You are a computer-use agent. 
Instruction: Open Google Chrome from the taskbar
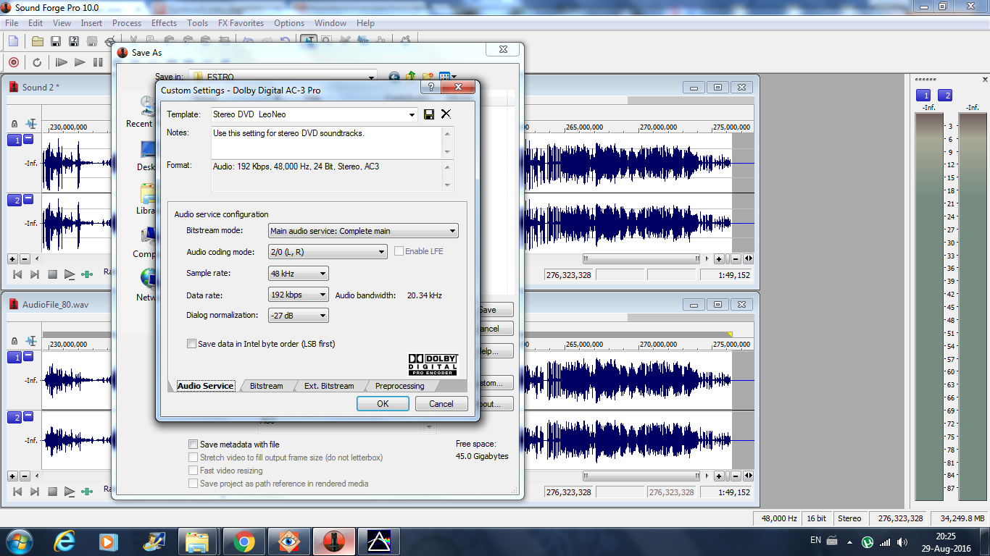click(244, 541)
